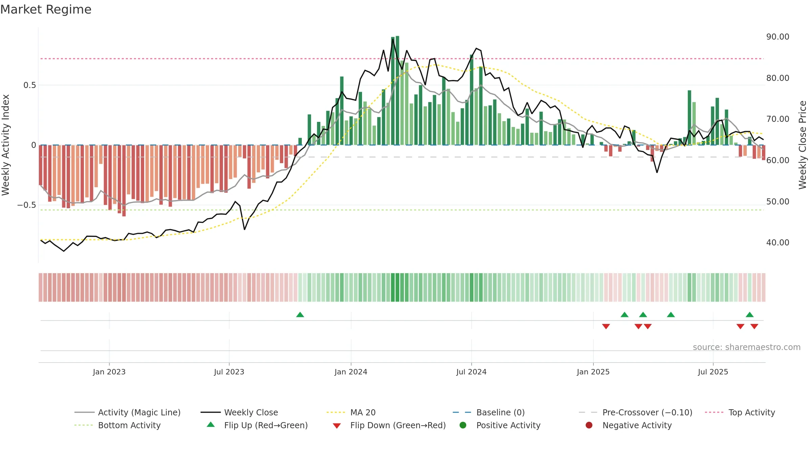The height and width of the screenshot is (457, 812).
Task: Click the 0.5 activity index axis value
Action: [x=30, y=85]
